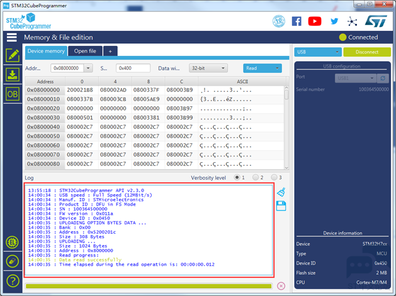This screenshot has height=296, width=396.
Task: Open the 32-bit data width dropdown
Action: 208,68
